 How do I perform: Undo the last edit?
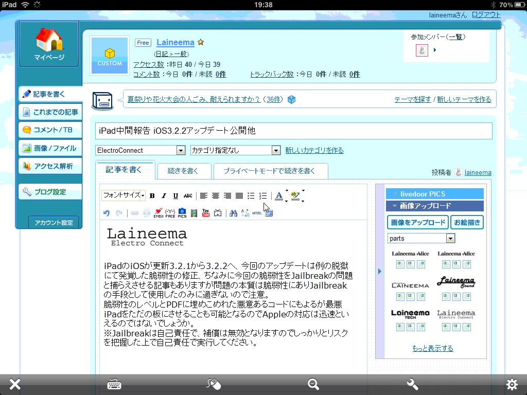click(107, 213)
